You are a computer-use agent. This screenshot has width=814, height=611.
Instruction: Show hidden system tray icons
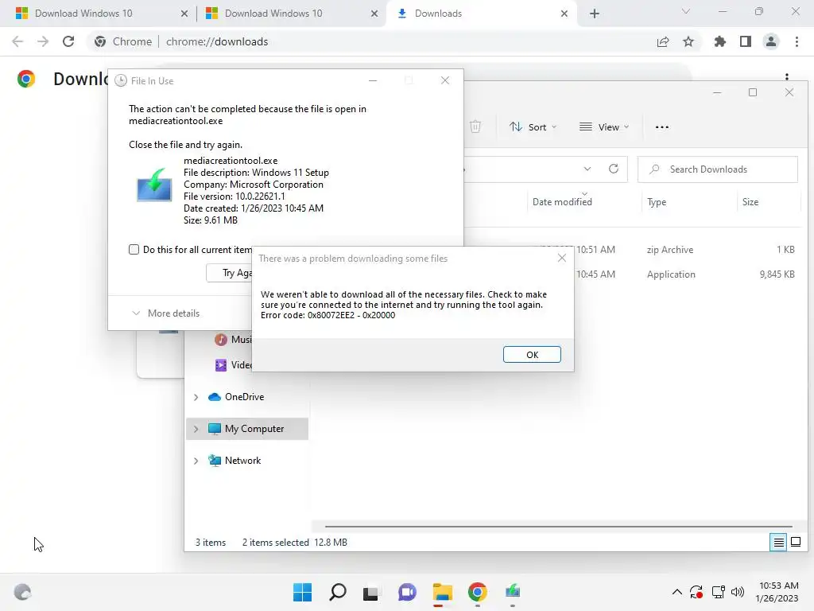677,592
